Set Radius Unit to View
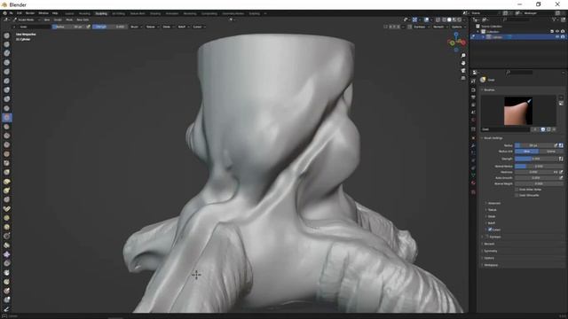Image resolution: width=568 pixels, height=319 pixels. tap(526, 152)
